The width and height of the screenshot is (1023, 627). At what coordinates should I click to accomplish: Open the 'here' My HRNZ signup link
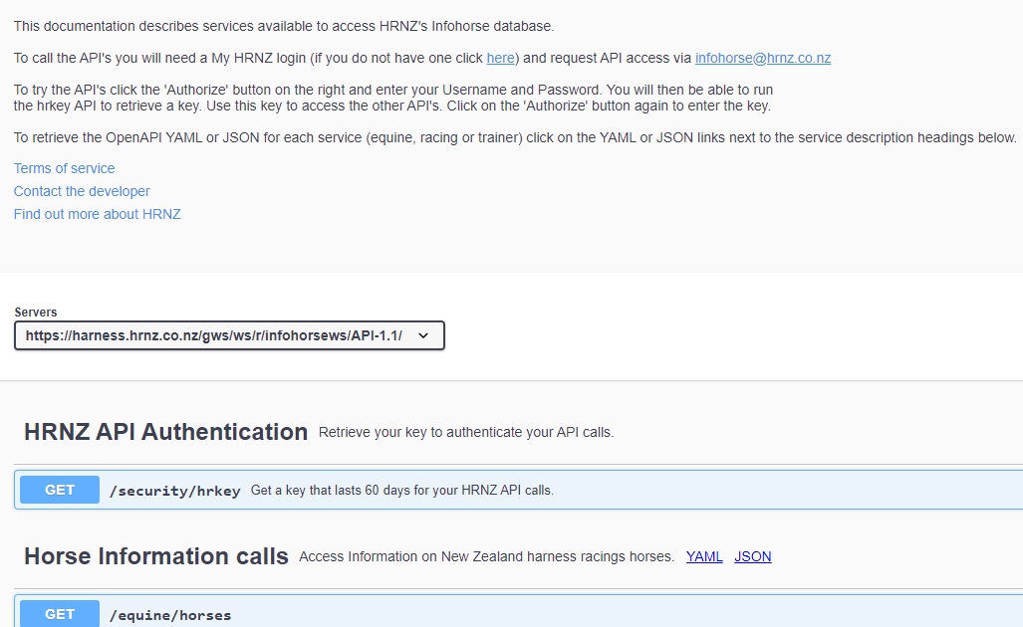[500, 58]
